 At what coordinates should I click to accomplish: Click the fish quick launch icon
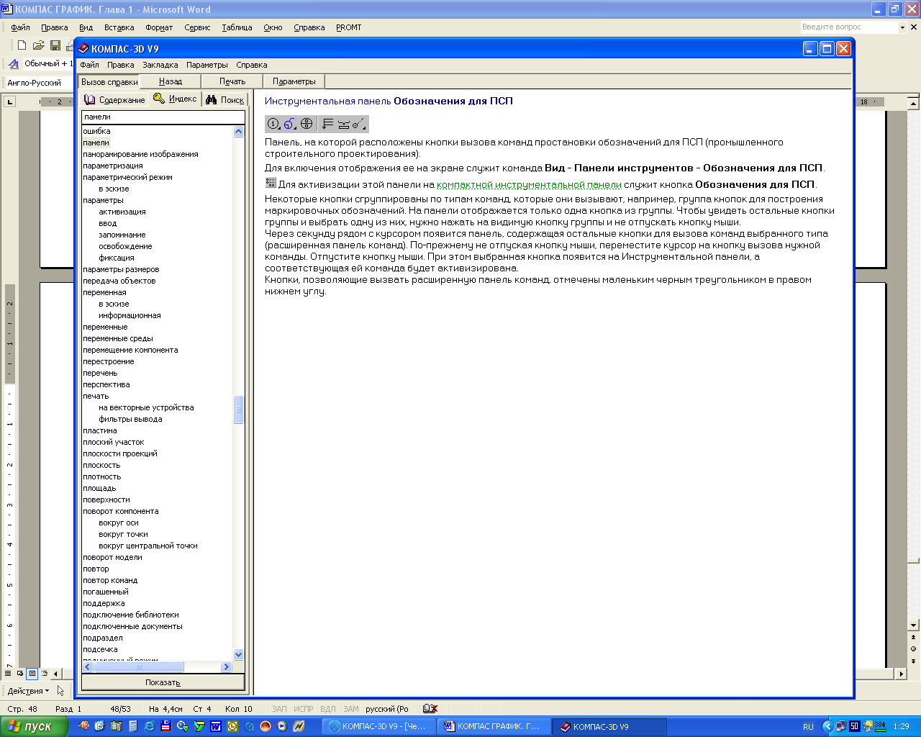pos(83,726)
